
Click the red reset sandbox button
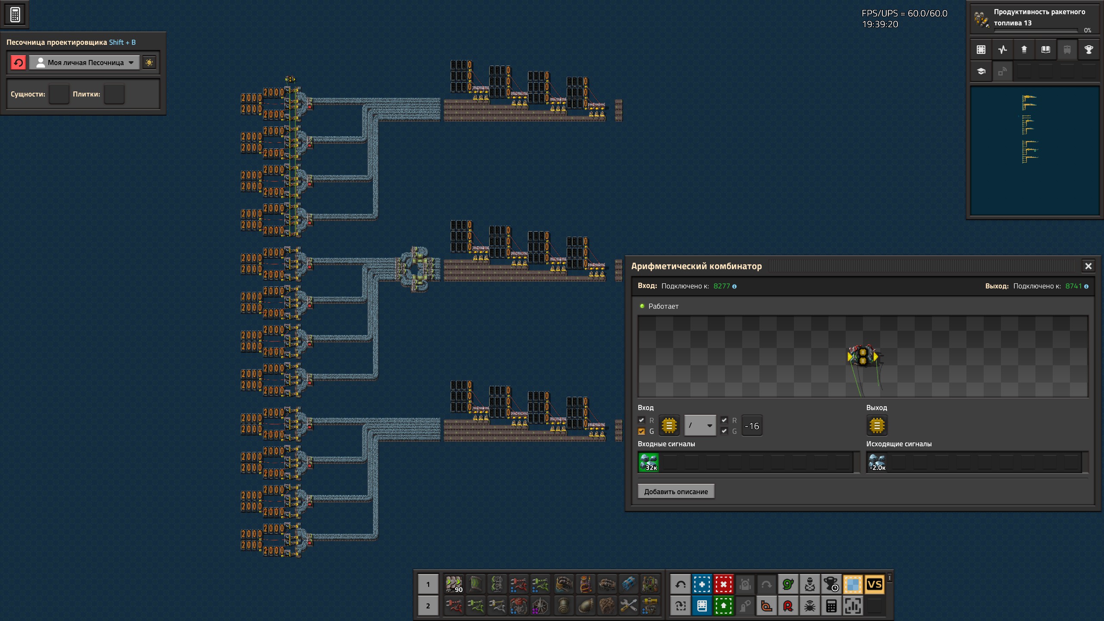pos(18,63)
